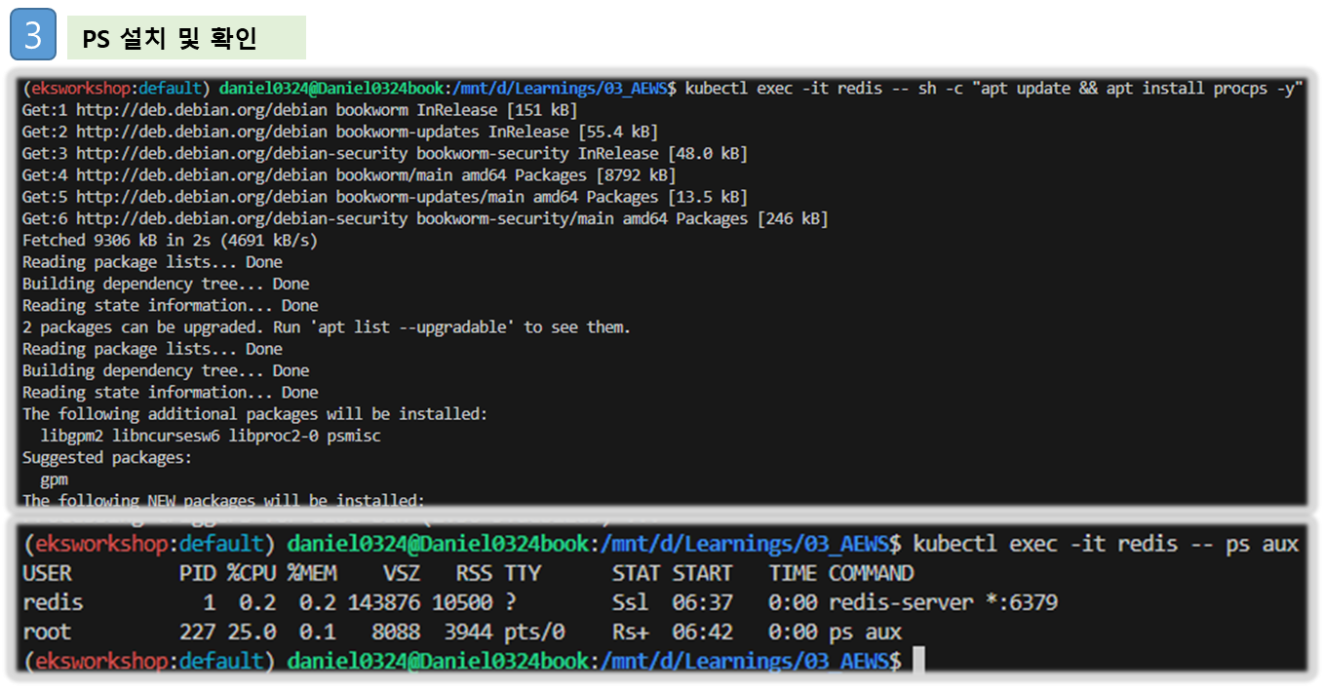1324x688 pixels.
Task: Click the 'VSZ' column header
Action: pos(402,573)
